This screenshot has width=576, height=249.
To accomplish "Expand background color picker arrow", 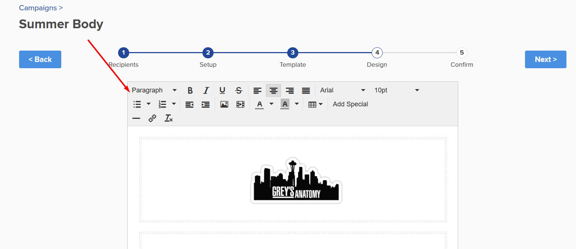I will (x=297, y=104).
